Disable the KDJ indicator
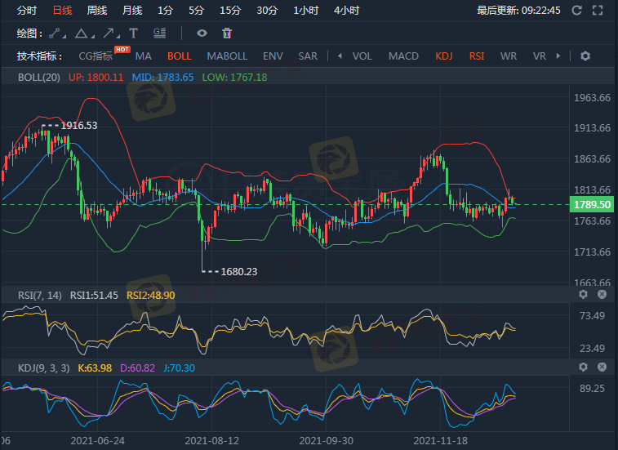The image size is (618, 450). tap(444, 56)
